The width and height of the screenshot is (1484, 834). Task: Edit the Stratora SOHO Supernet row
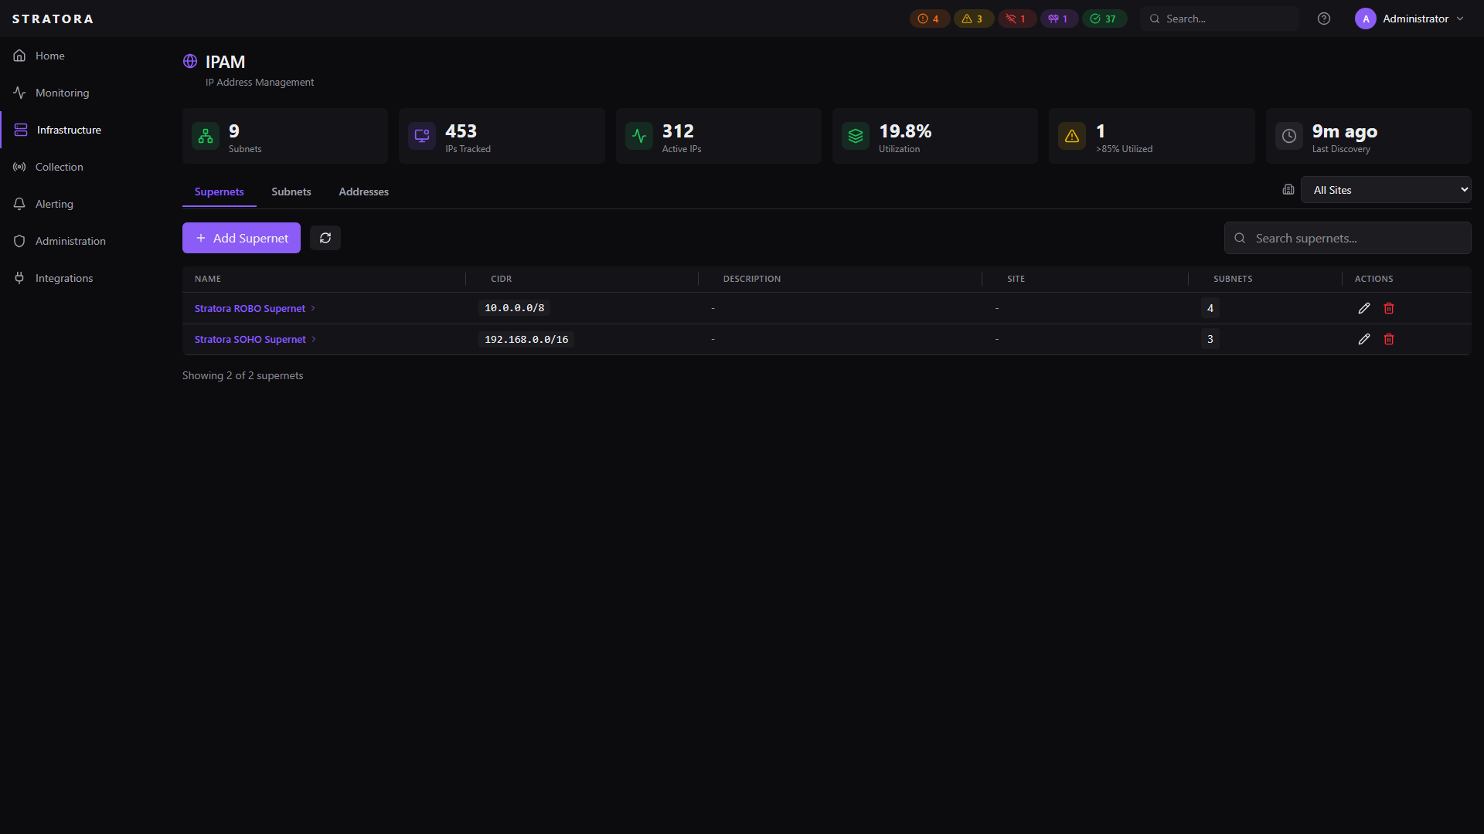1364,339
